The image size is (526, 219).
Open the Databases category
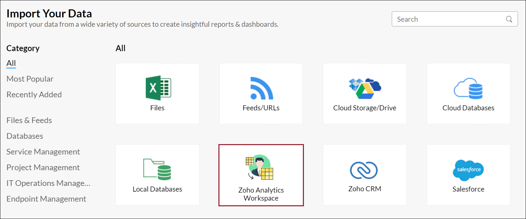(x=24, y=136)
